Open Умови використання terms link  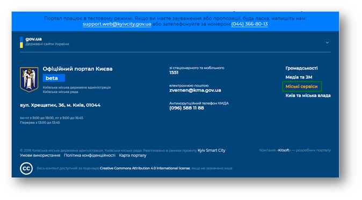[x=40, y=155]
